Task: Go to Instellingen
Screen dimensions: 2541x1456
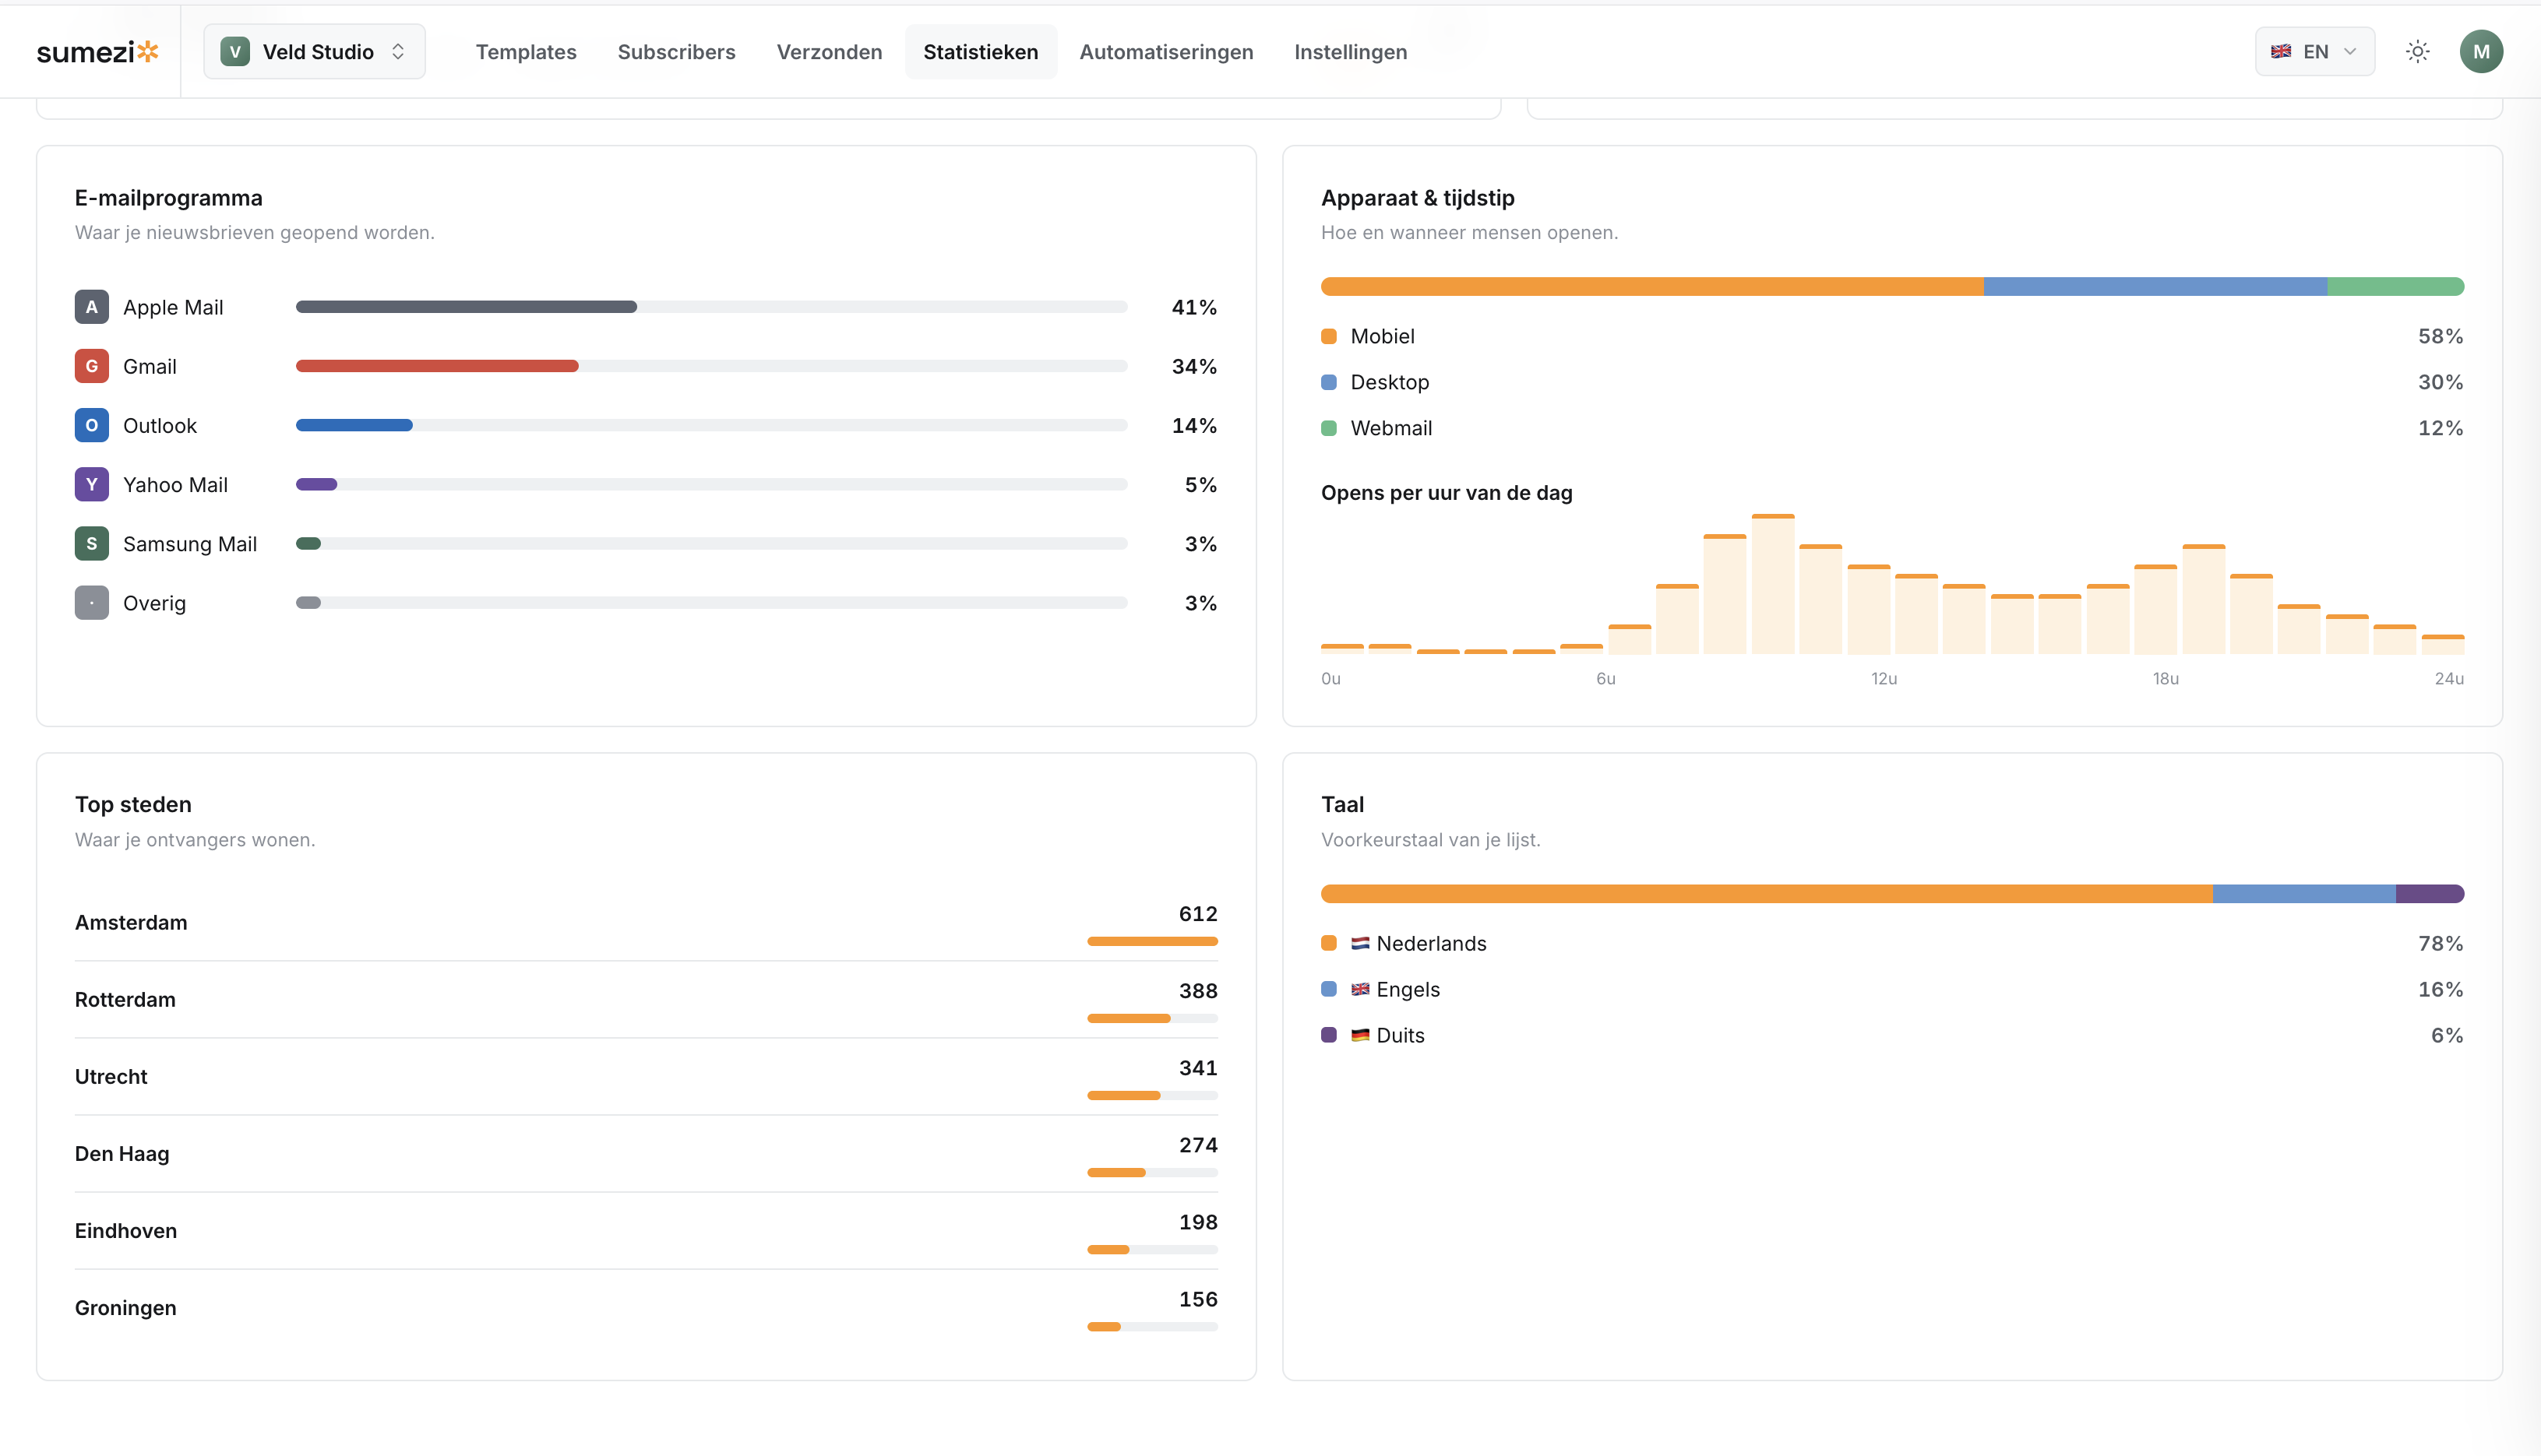Action: (x=1351, y=52)
